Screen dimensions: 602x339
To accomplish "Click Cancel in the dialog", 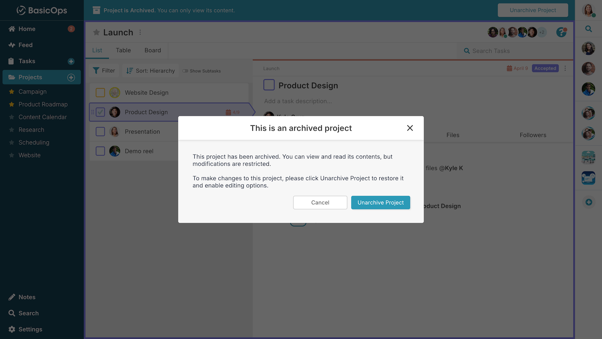I will [x=320, y=203].
